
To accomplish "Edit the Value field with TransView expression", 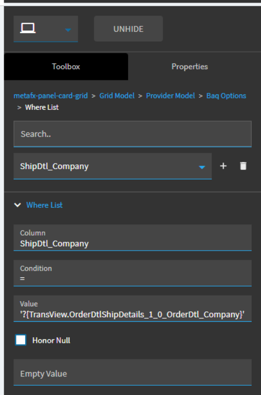I will [132, 308].
